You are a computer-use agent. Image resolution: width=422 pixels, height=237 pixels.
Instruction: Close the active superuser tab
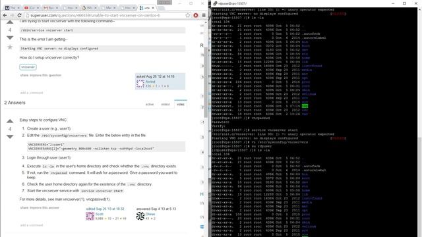coord(153,8)
